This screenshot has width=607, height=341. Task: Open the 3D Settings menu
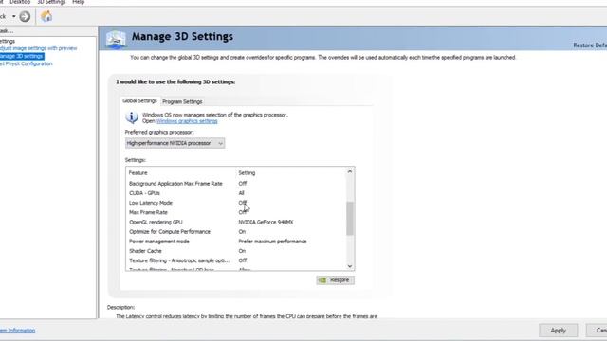pos(51,2)
